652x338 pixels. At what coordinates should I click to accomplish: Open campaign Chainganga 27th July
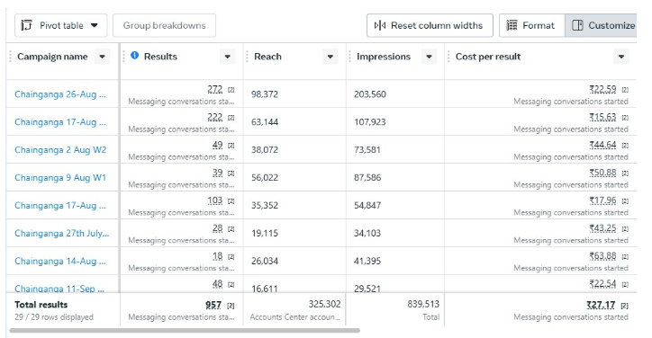[x=62, y=234]
